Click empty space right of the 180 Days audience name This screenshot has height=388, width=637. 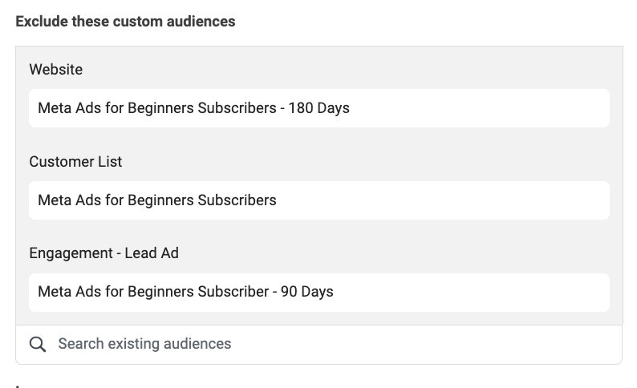pyautogui.click(x=480, y=108)
